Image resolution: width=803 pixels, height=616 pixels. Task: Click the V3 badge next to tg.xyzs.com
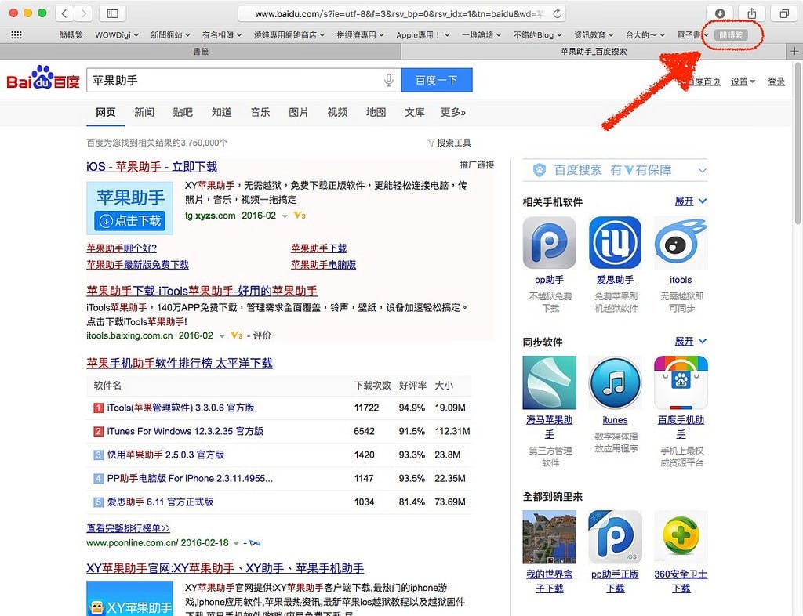click(x=300, y=216)
